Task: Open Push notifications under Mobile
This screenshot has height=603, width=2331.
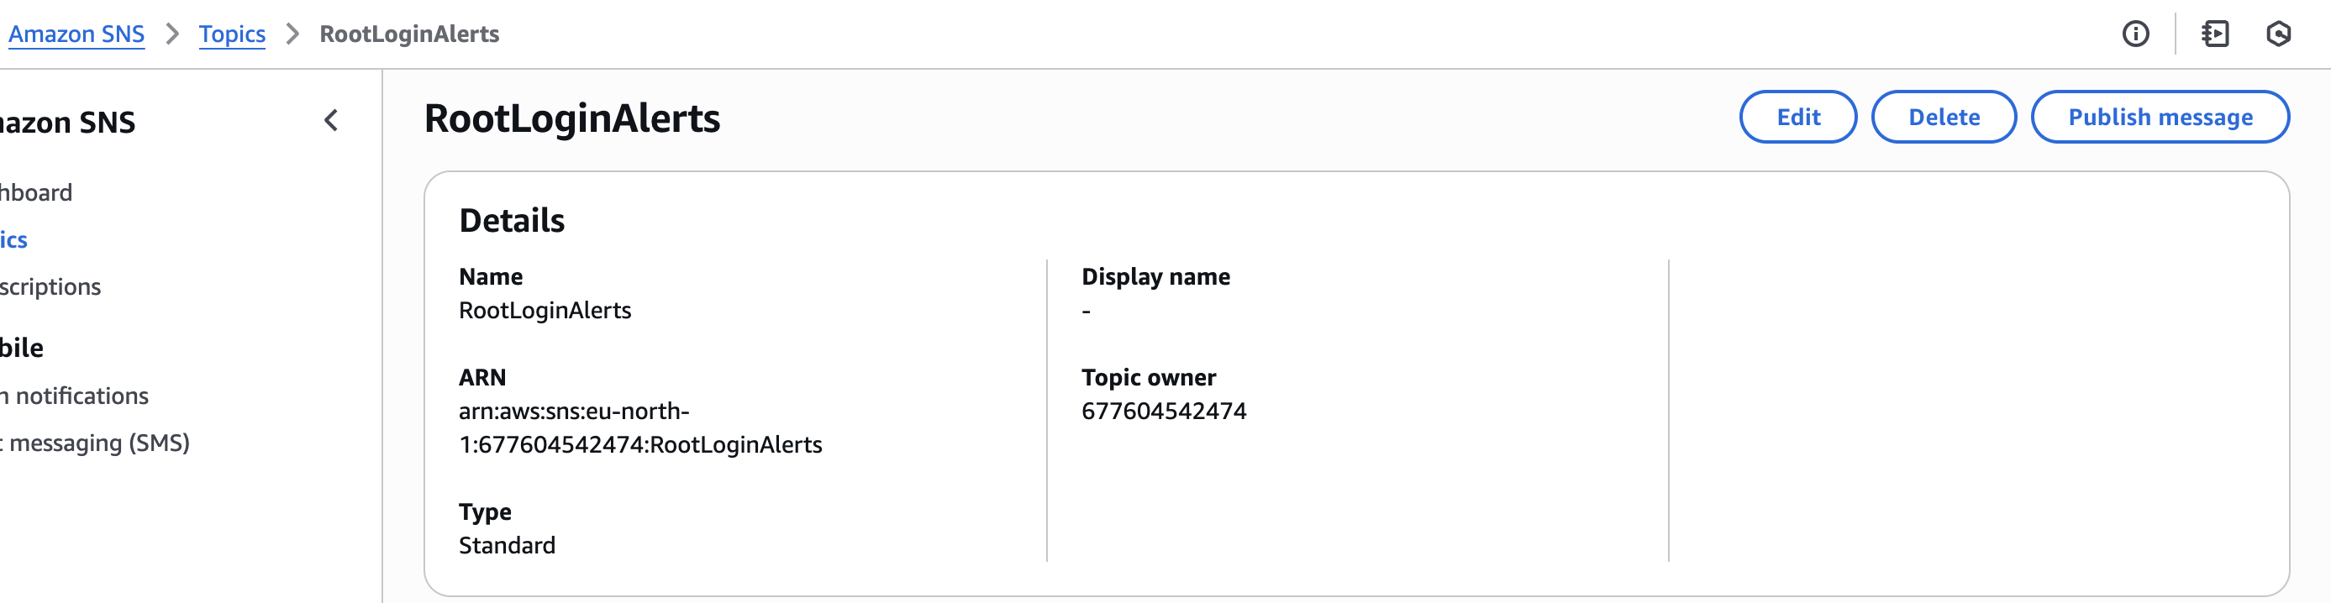Action: click(x=74, y=396)
